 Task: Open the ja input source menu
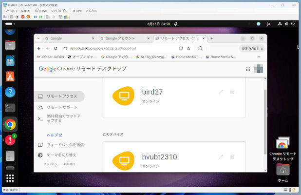268,24
